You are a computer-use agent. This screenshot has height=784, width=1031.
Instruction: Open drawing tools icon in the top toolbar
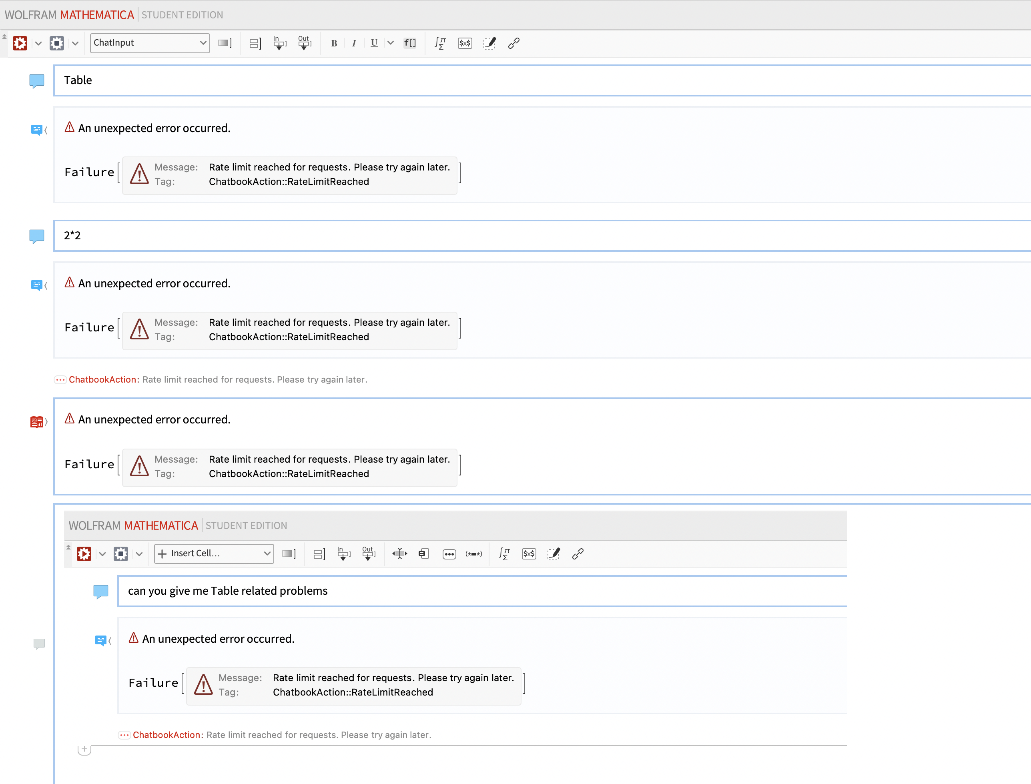click(x=489, y=43)
